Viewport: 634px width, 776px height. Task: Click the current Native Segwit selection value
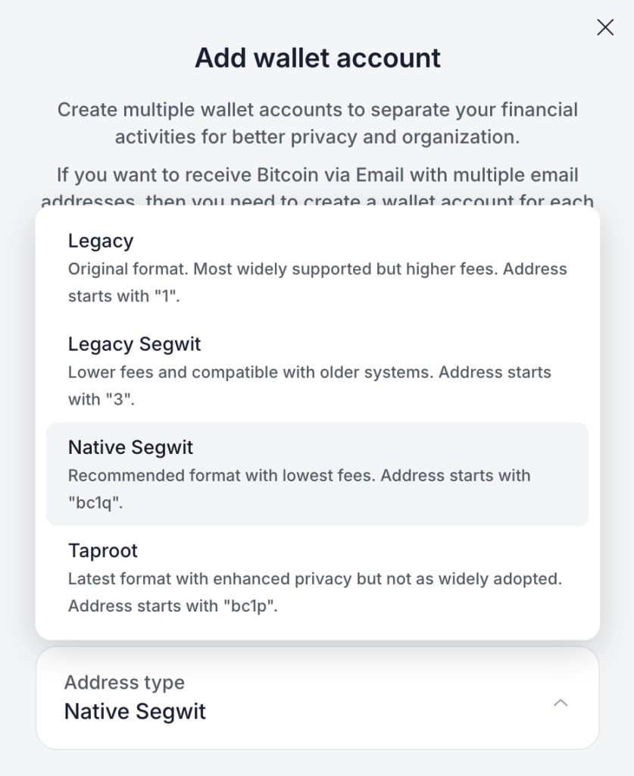(x=135, y=711)
